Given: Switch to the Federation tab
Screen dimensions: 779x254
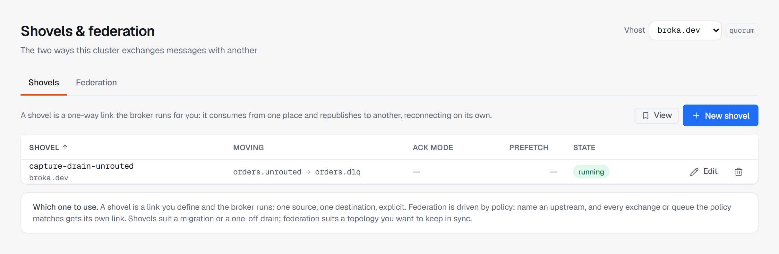Looking at the screenshot, I should (x=96, y=82).
